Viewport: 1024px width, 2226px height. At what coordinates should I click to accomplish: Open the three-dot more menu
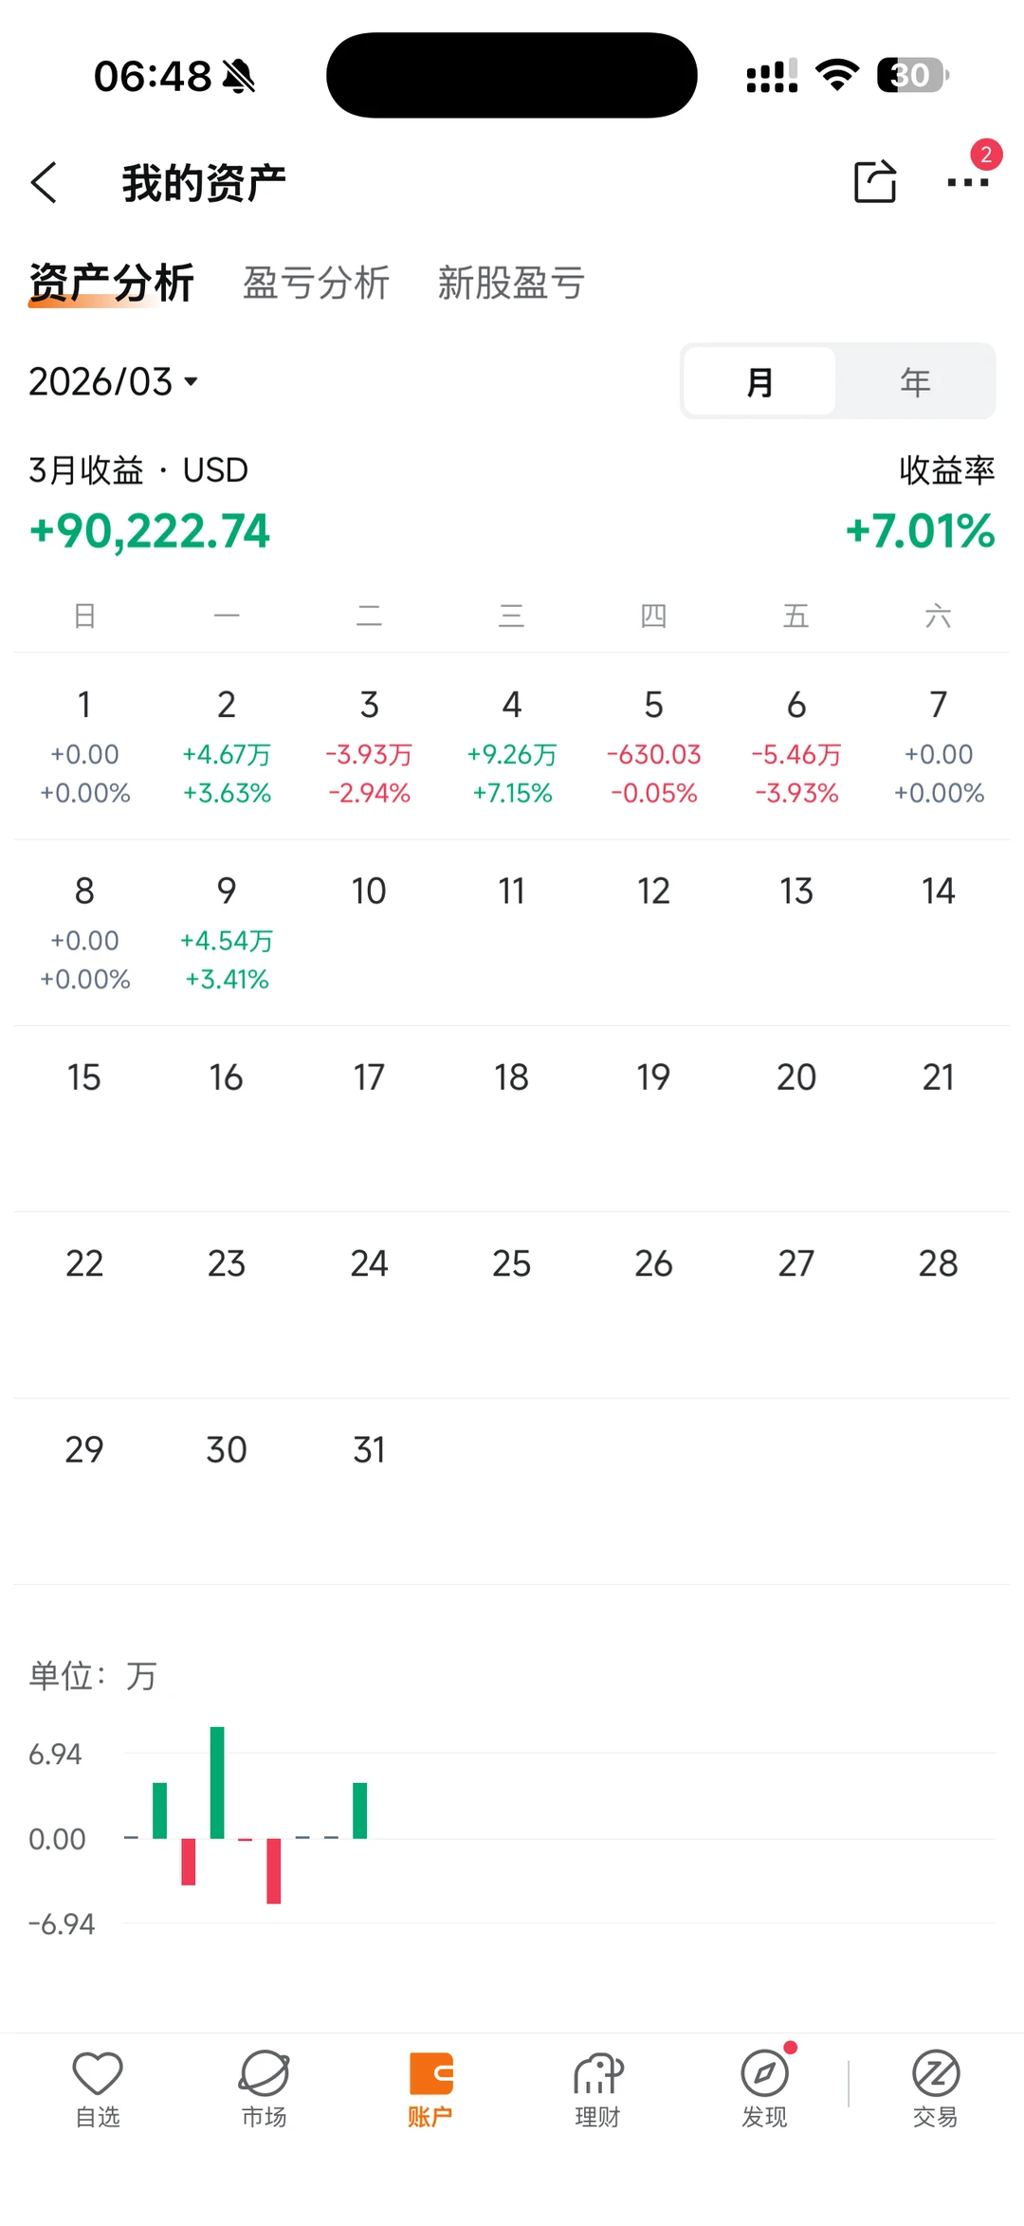[x=967, y=182]
